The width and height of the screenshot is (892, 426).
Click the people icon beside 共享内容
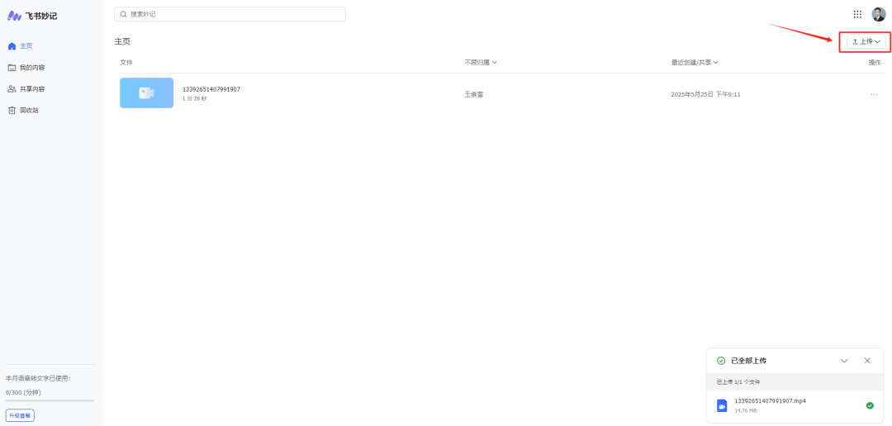tap(12, 88)
